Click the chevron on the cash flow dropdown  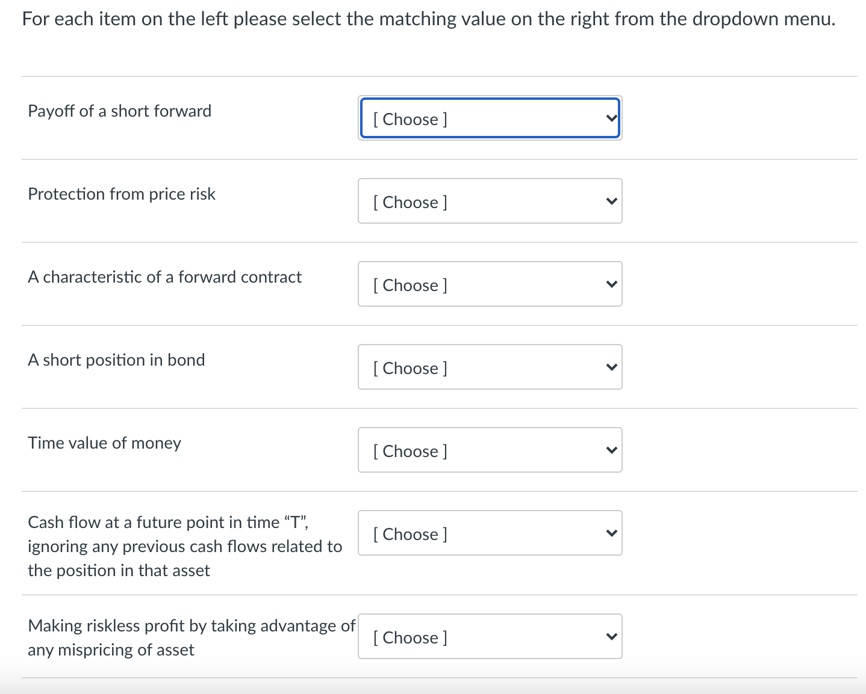(611, 533)
